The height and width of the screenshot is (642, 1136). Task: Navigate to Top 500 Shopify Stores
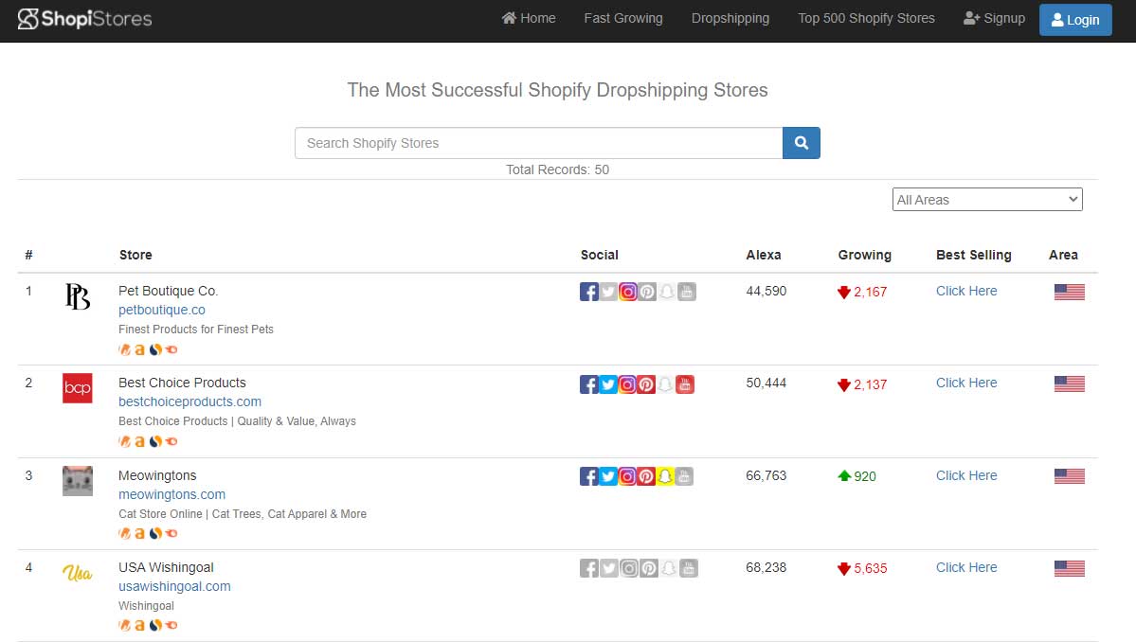[x=865, y=18]
